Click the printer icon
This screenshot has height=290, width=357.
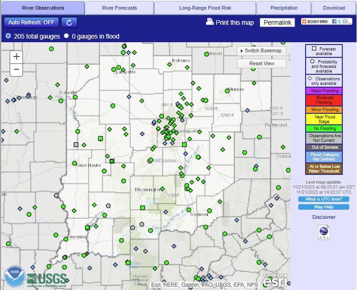210,22
